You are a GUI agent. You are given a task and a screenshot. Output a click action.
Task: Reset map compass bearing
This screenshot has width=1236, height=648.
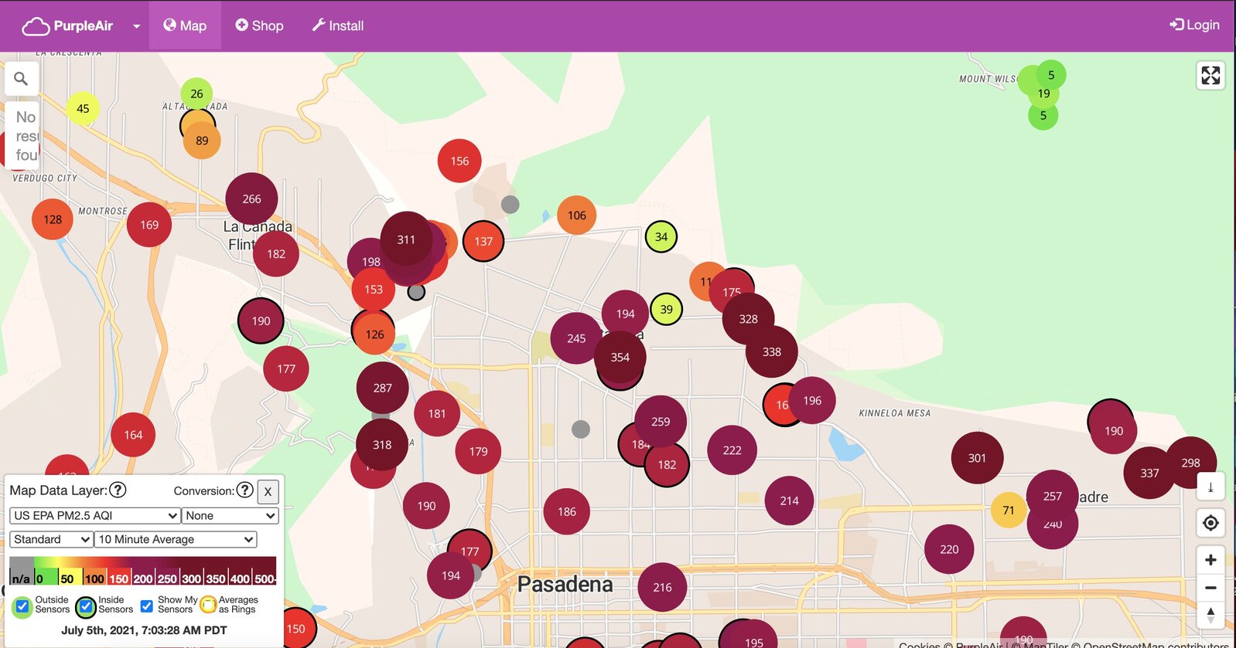pyautogui.click(x=1210, y=616)
